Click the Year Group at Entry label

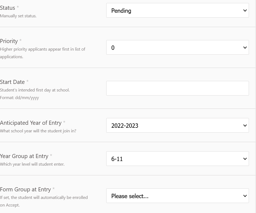pyautogui.click(x=24, y=156)
